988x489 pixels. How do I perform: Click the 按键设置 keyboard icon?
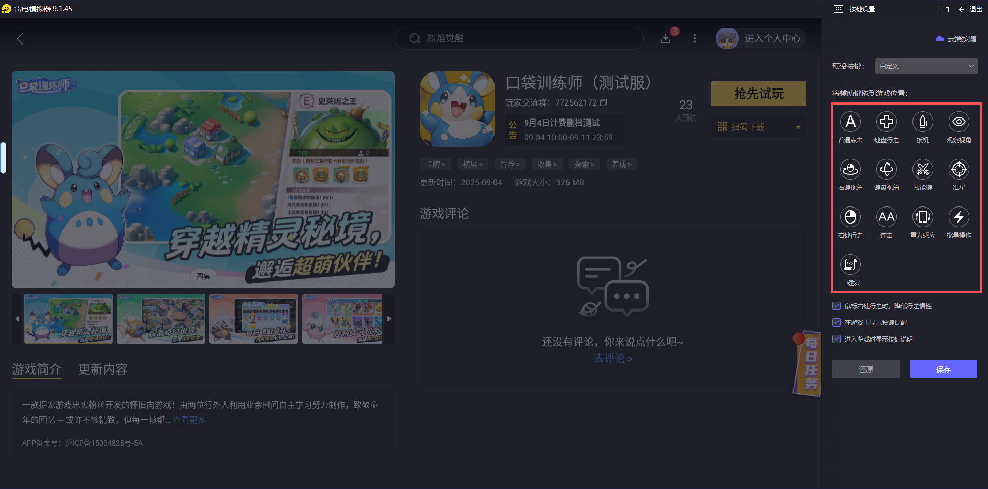(x=839, y=9)
